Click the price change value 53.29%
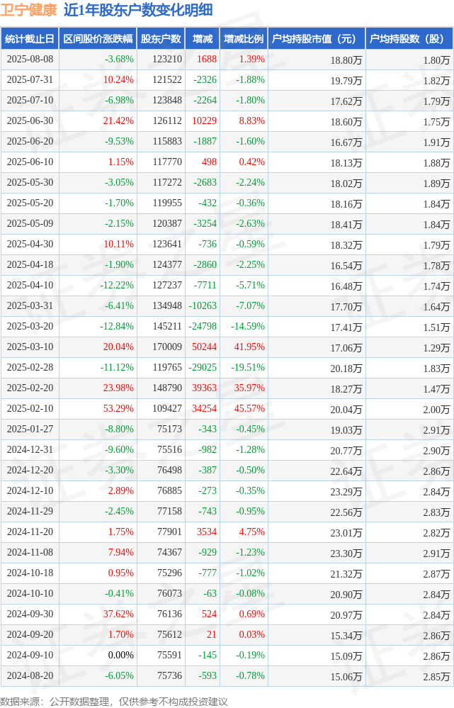The image size is (454, 708). (x=118, y=409)
